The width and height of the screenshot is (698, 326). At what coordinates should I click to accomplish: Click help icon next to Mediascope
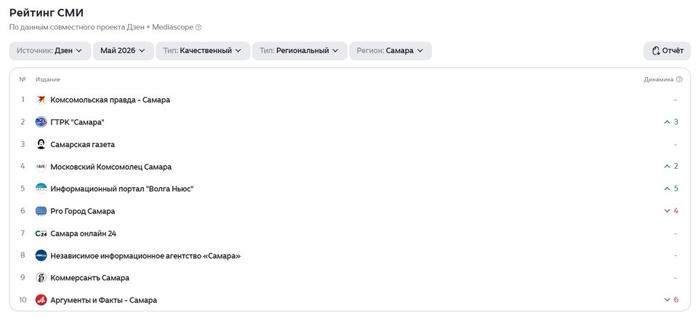[198, 27]
